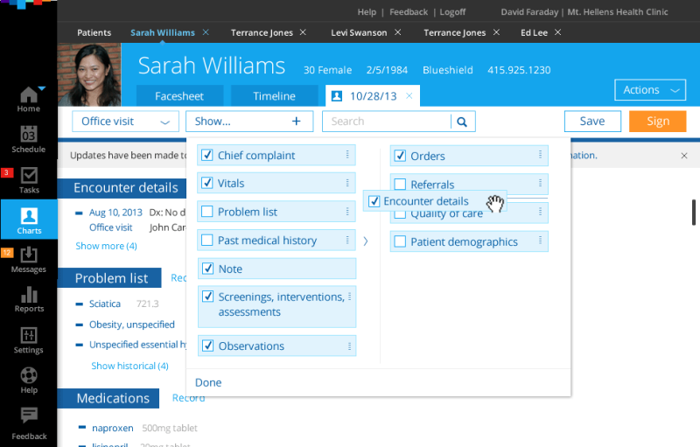The width and height of the screenshot is (700, 447).
Task: Check the Referrals checkbox
Action: point(400,184)
